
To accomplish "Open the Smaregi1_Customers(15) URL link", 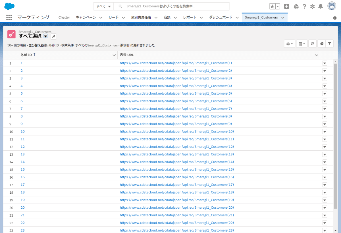I will click(x=176, y=170).
